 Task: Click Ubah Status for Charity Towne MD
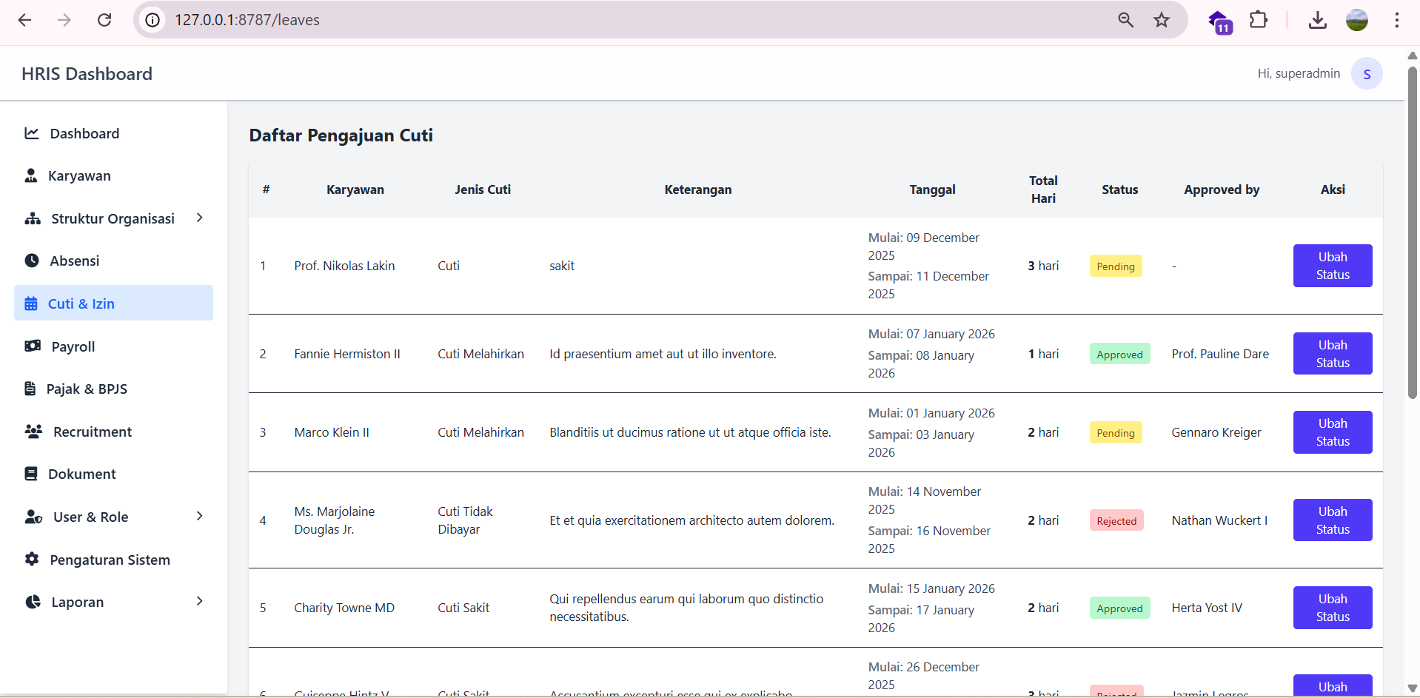click(x=1332, y=608)
